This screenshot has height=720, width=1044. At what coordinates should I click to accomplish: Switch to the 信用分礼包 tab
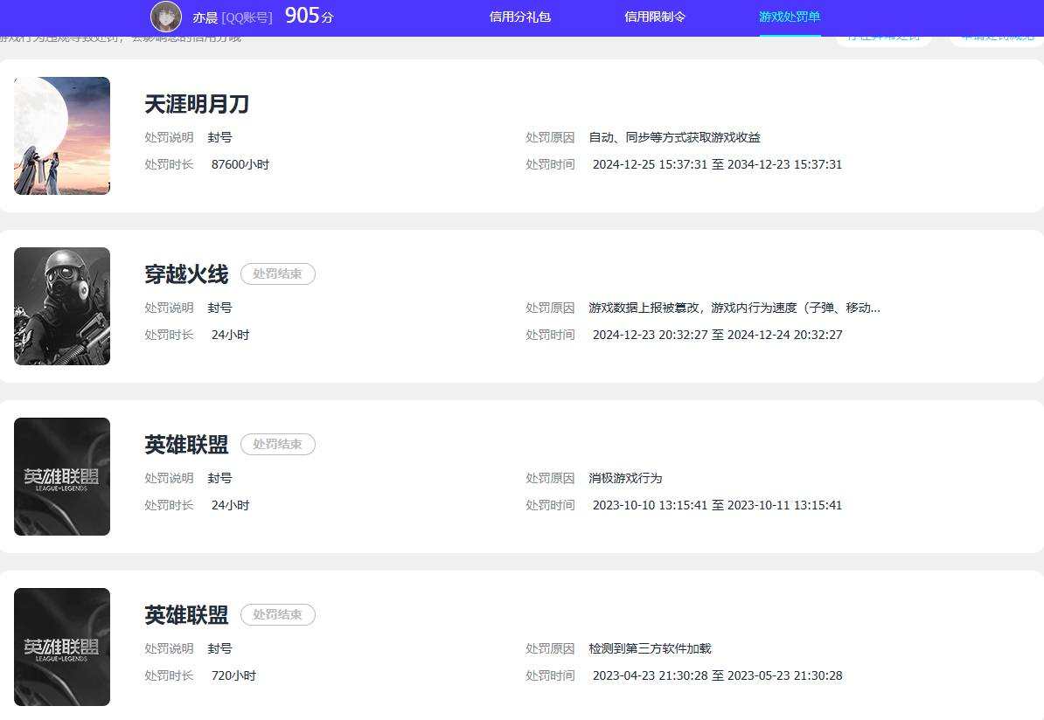tap(520, 17)
